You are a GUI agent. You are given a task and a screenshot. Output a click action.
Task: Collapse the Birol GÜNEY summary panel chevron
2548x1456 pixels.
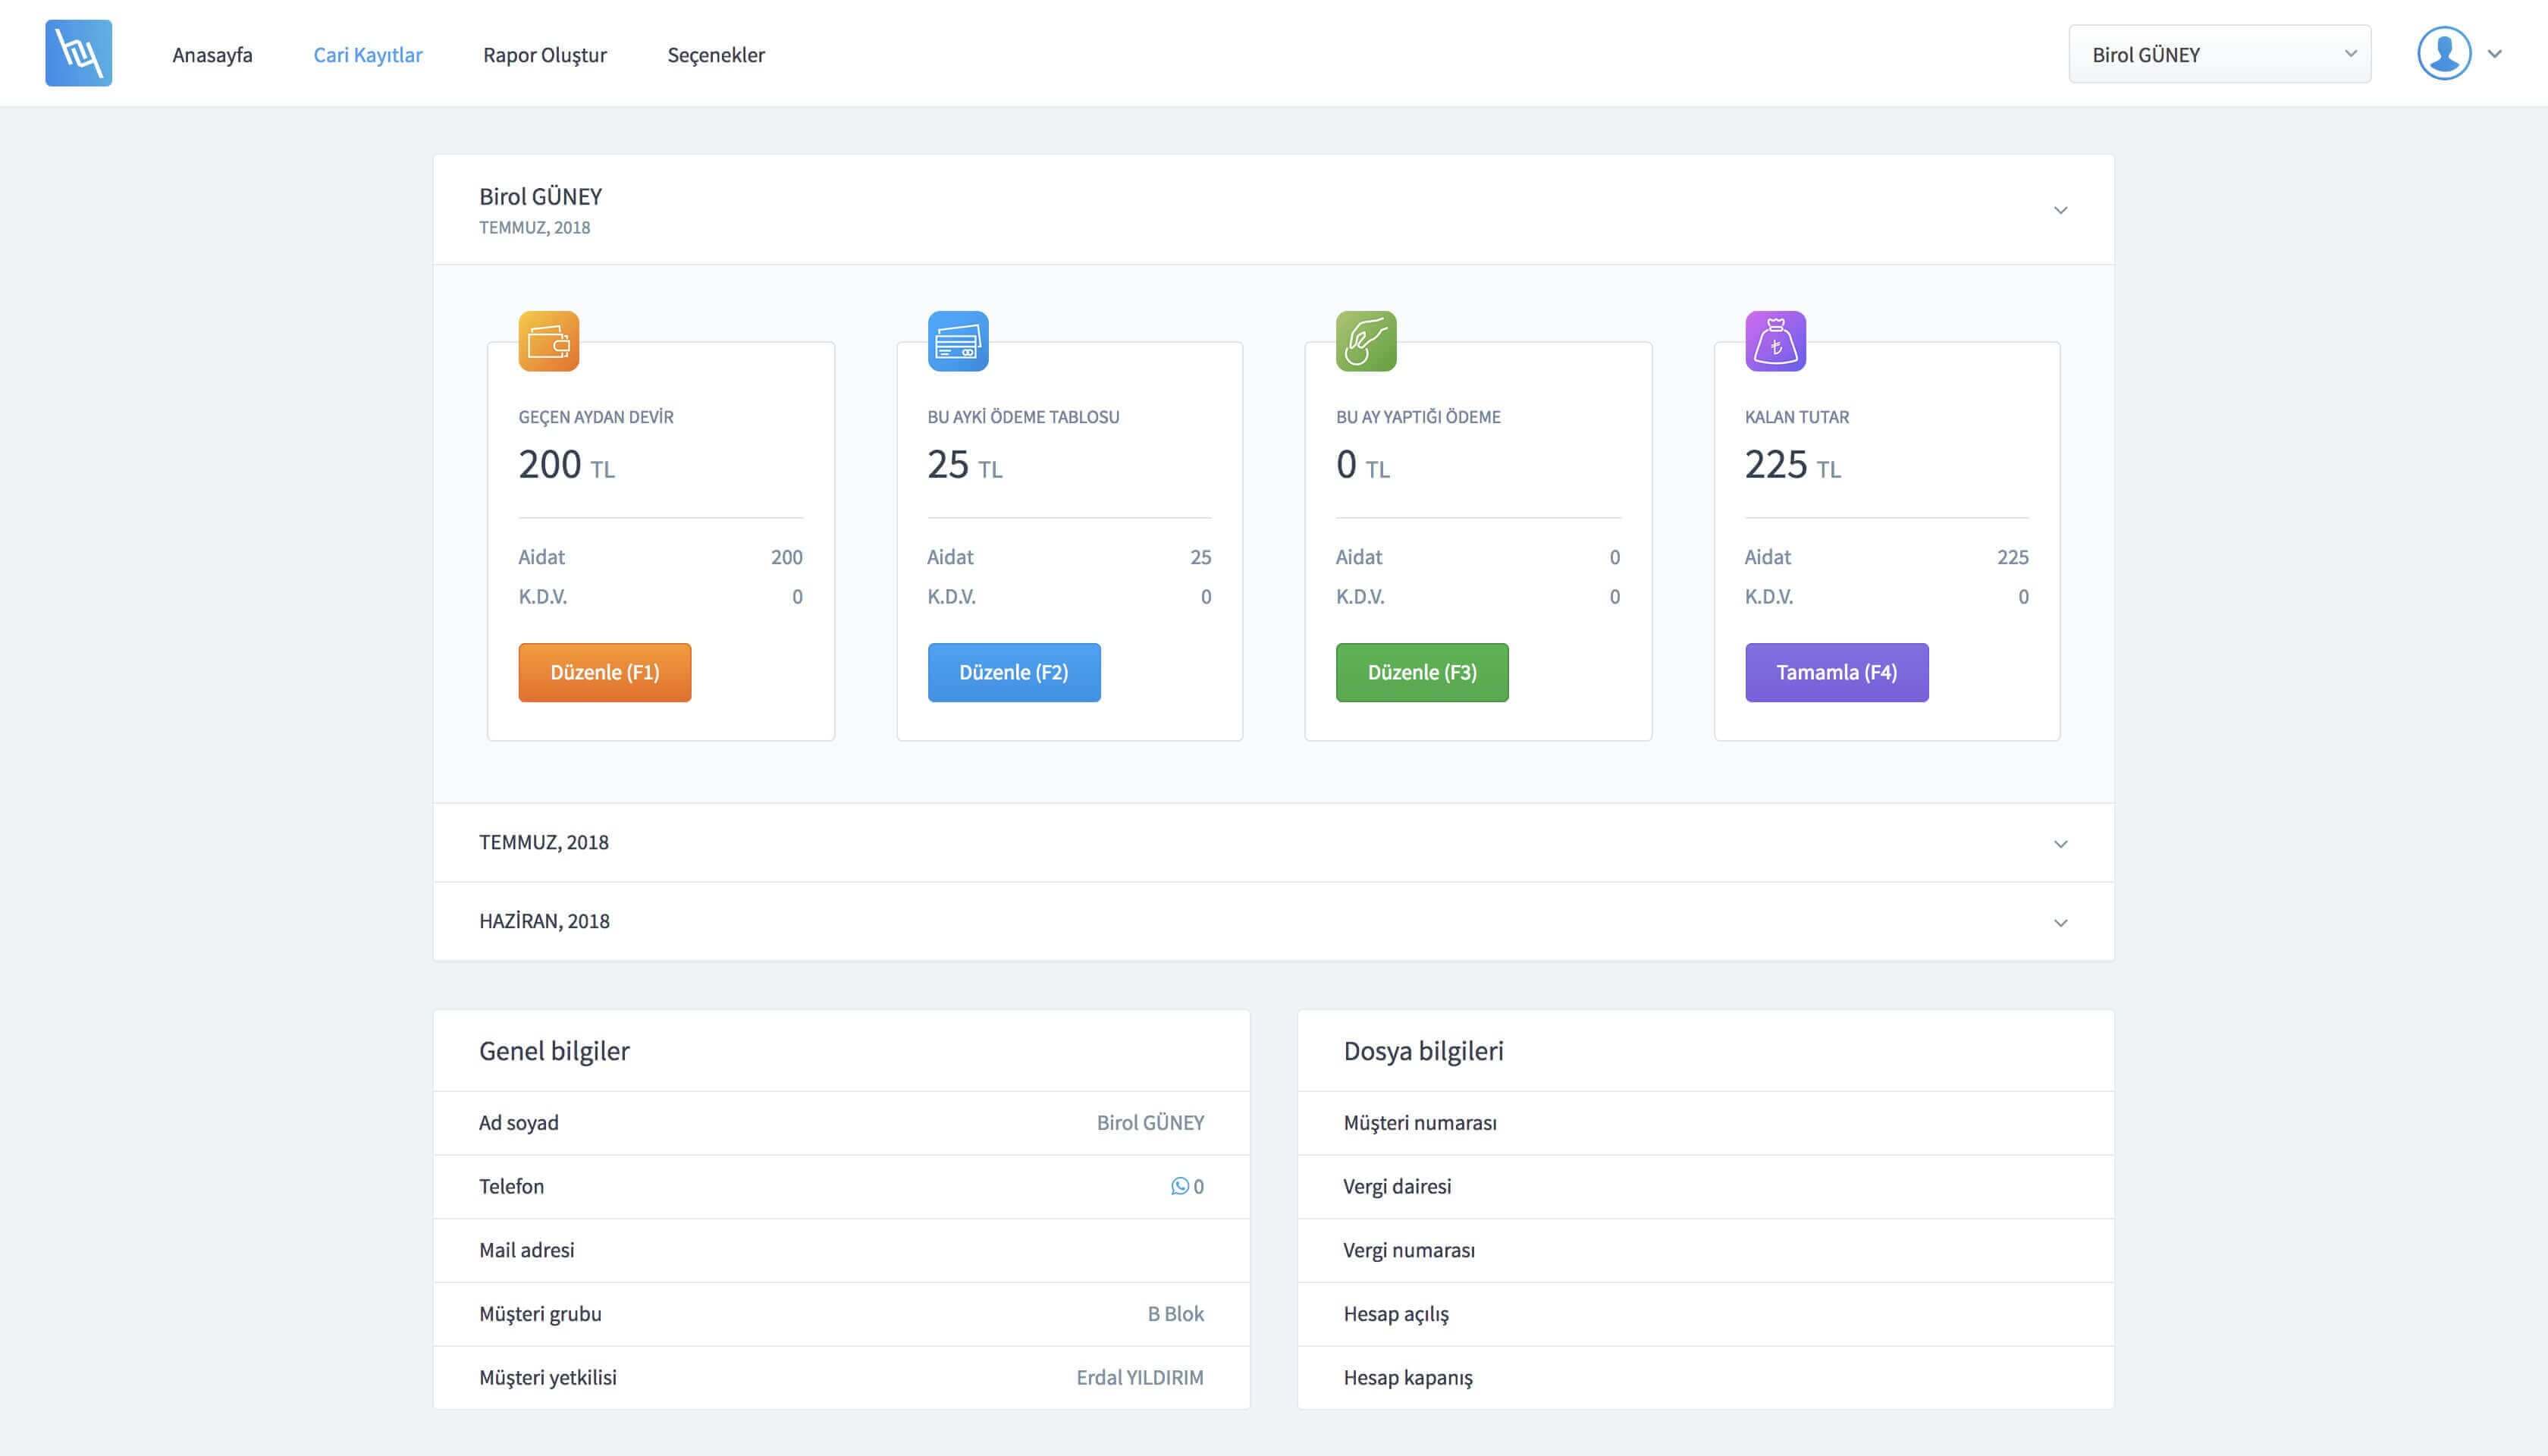[x=2060, y=210]
